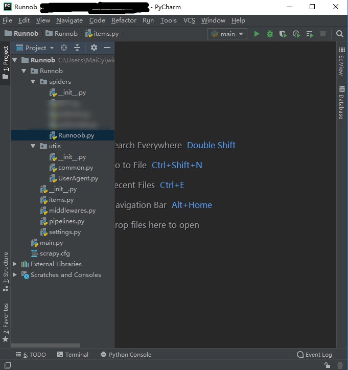The width and height of the screenshot is (348, 370).
Task: Collapse all nodes in Project panel
Action: tap(77, 48)
